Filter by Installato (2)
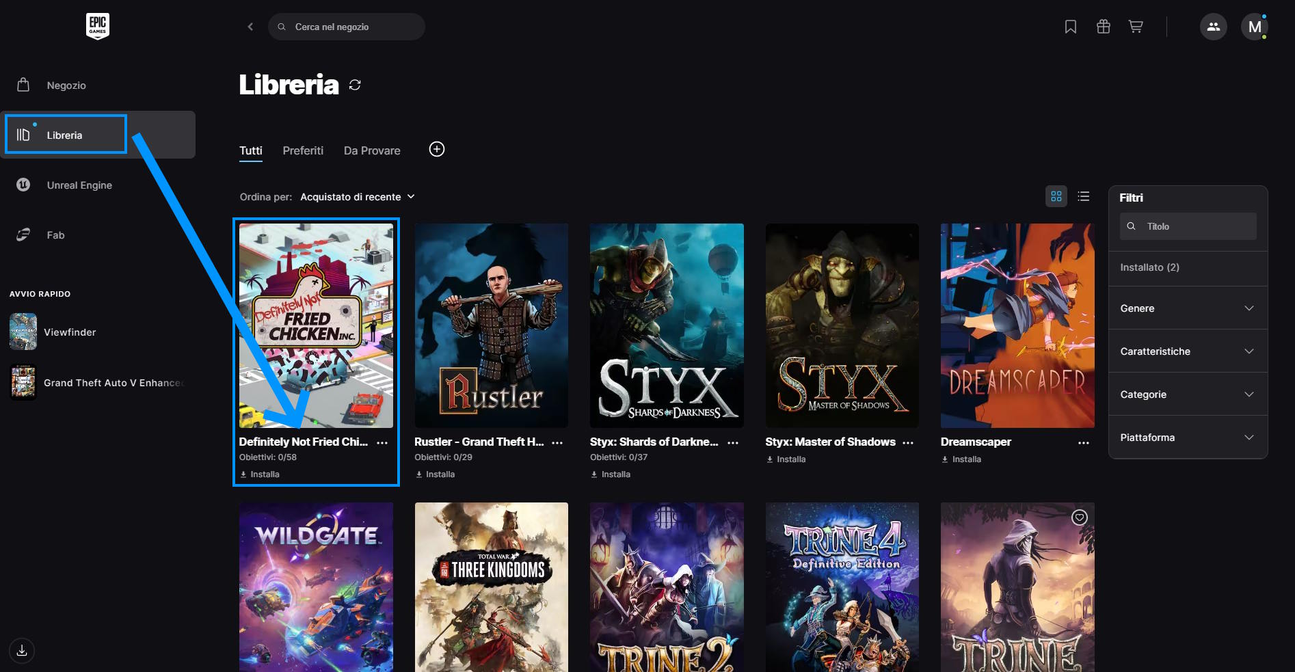This screenshot has width=1295, height=672. pos(1149,267)
